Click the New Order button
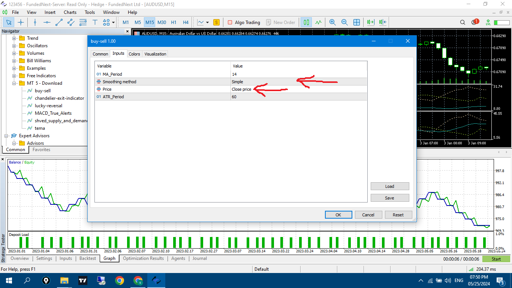The image size is (512, 288). click(280, 22)
